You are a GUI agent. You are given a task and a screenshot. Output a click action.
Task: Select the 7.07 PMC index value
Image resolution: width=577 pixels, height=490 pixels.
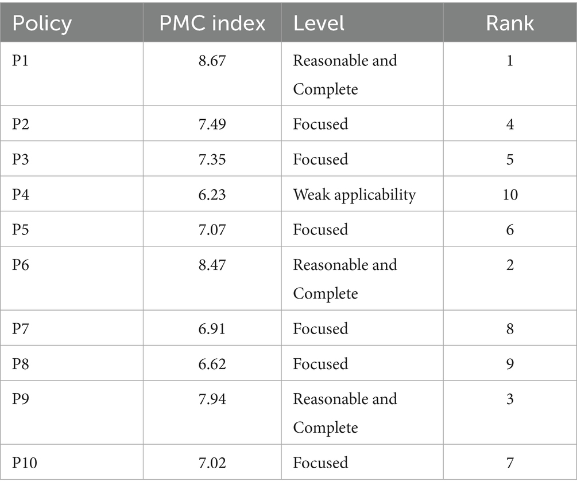coord(212,230)
